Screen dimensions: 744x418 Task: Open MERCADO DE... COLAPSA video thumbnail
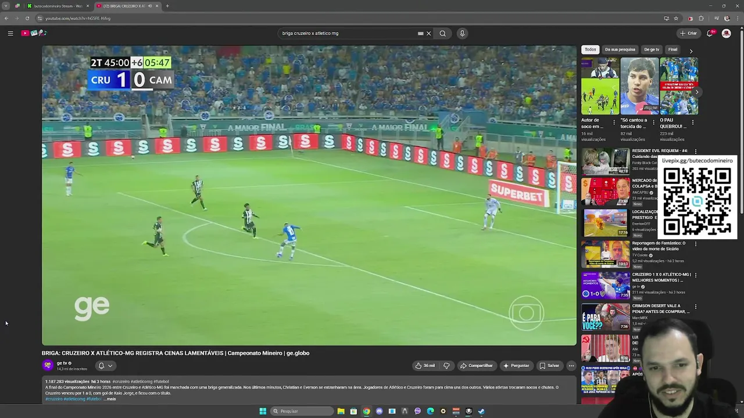pos(605,192)
